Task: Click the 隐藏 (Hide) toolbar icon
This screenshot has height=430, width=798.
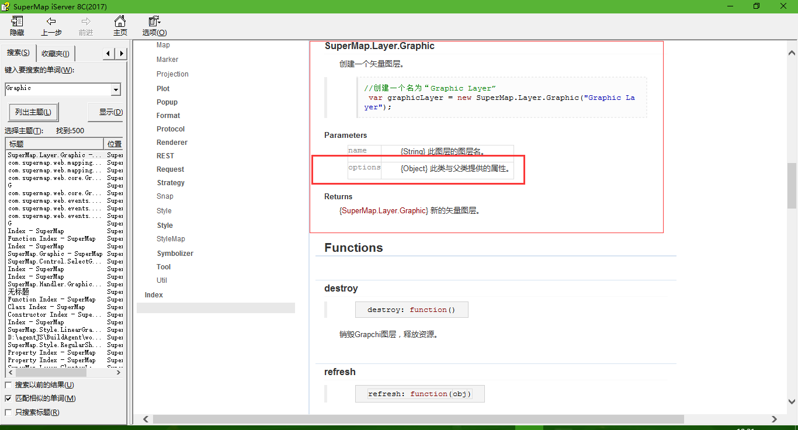Action: (x=17, y=26)
